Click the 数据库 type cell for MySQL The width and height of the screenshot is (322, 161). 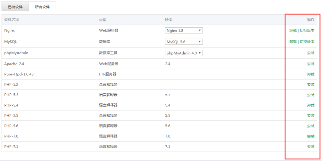tap(104, 42)
